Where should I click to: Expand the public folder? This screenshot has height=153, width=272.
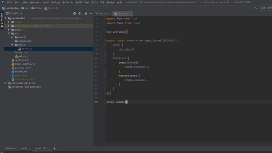pos(8,30)
